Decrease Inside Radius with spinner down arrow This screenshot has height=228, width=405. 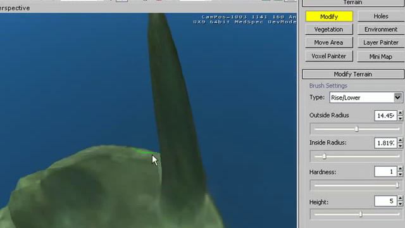(401, 146)
